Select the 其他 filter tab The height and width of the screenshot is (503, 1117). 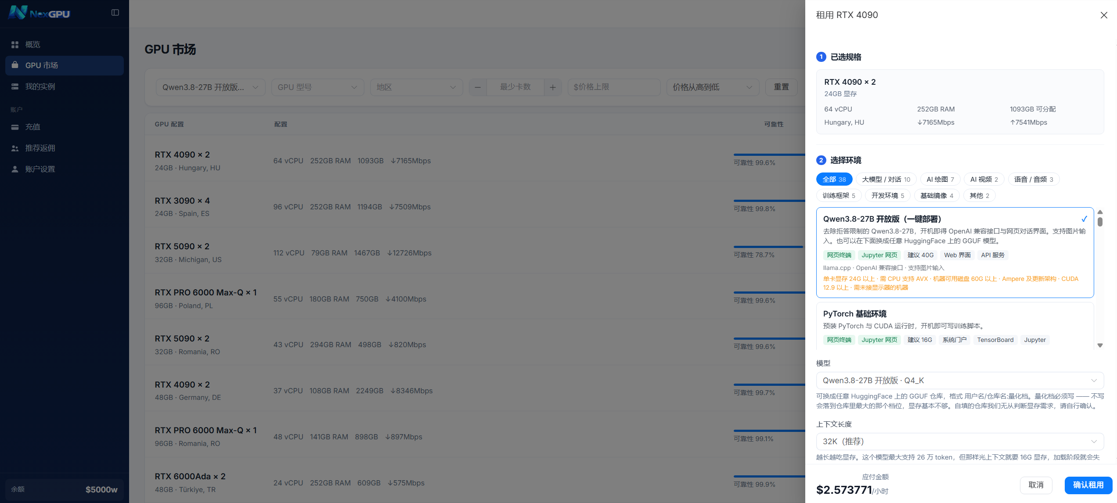tap(979, 195)
